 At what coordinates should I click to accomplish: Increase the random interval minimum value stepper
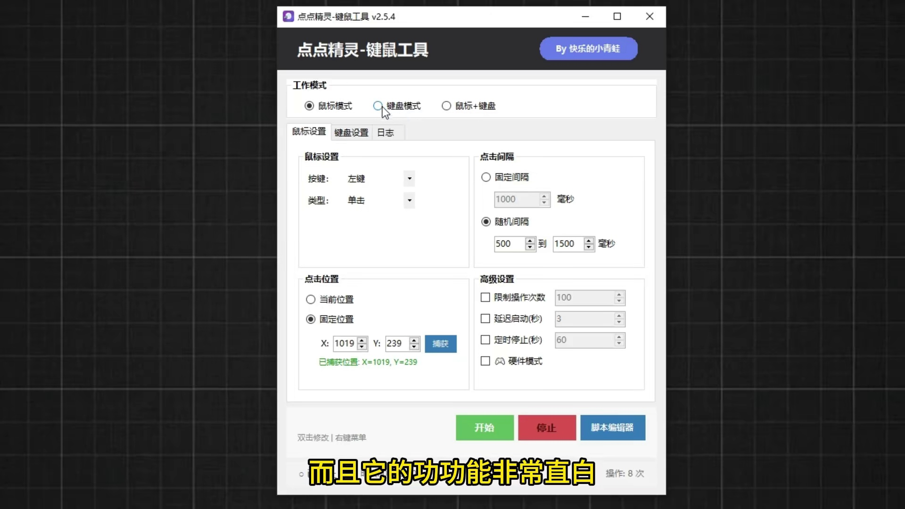coord(530,241)
